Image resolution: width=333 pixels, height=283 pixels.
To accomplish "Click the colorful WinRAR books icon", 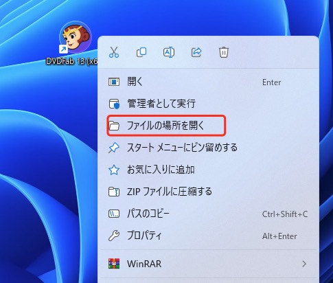I will tap(114, 264).
